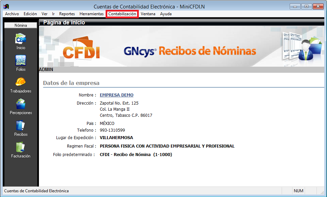Open the Contabilización menu
The height and width of the screenshot is (197, 327).
coord(122,14)
